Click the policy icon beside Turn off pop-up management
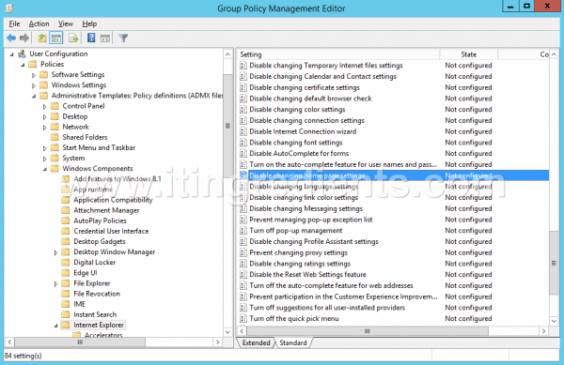The image size is (564, 365). click(243, 231)
